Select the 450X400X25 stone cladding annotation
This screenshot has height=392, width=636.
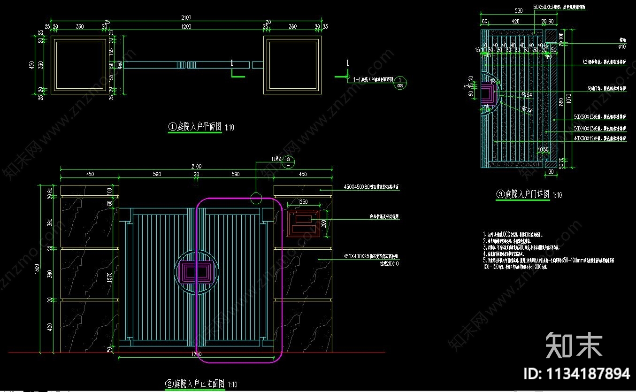coord(371,256)
